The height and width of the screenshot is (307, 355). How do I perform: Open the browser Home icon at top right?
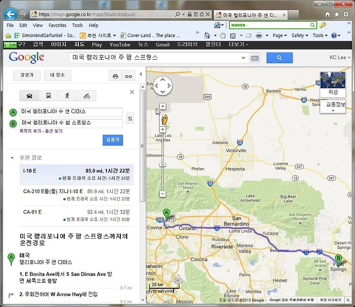327,14
